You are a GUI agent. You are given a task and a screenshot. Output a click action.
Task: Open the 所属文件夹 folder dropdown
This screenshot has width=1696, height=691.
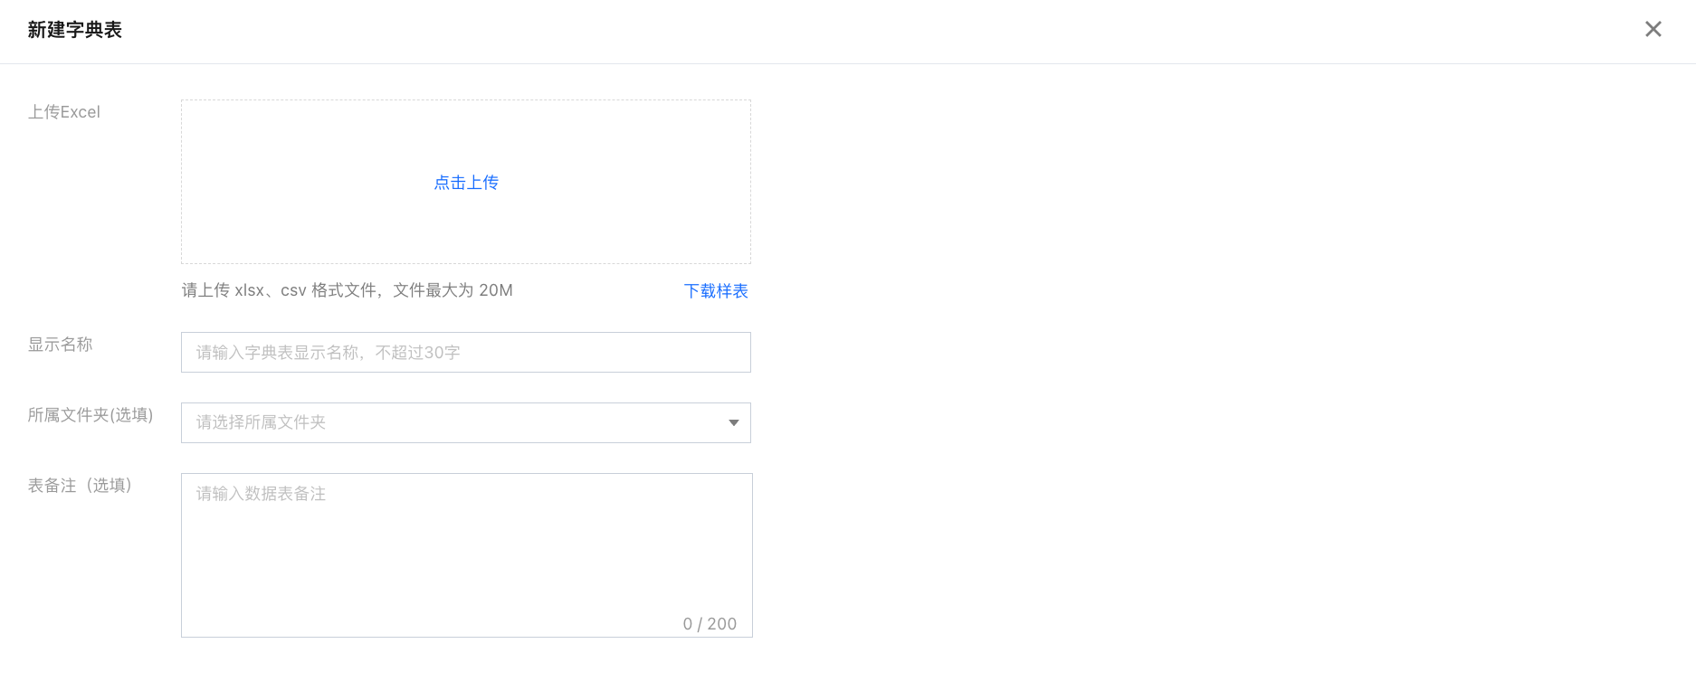tap(465, 422)
